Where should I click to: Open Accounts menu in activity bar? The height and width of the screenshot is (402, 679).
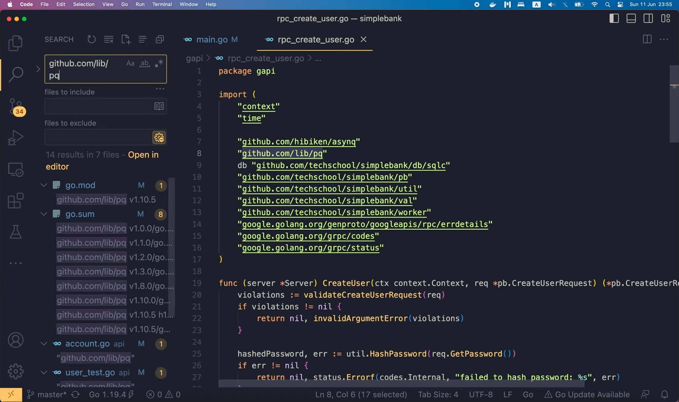(x=16, y=340)
